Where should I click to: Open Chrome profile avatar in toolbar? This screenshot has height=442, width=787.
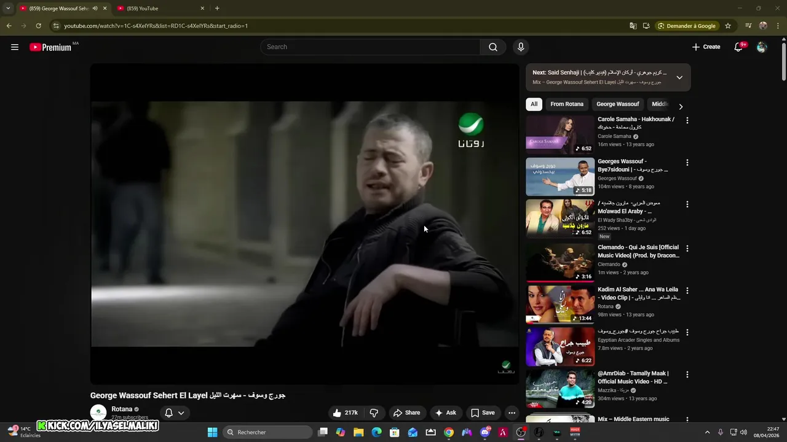[763, 26]
